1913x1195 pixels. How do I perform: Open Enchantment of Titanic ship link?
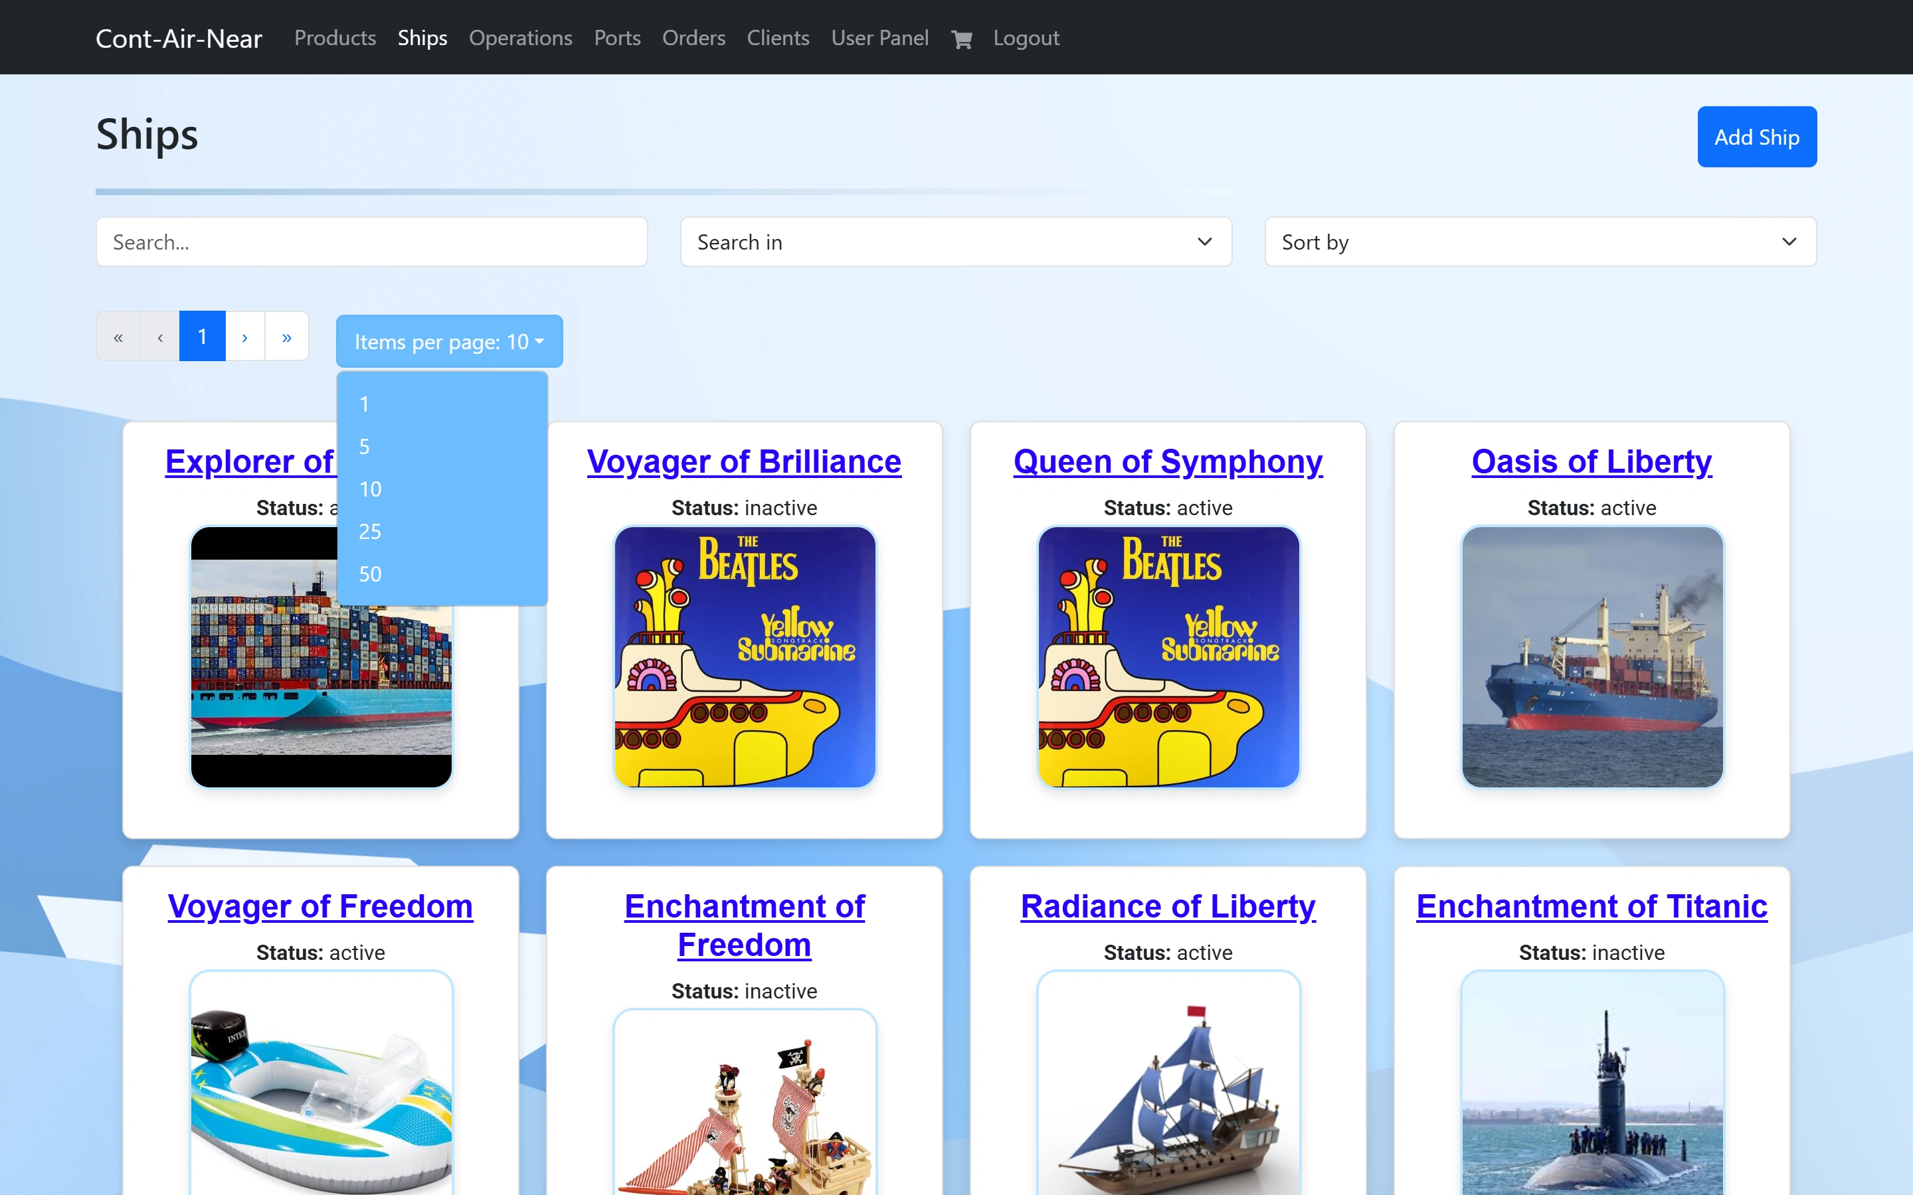tap(1592, 906)
